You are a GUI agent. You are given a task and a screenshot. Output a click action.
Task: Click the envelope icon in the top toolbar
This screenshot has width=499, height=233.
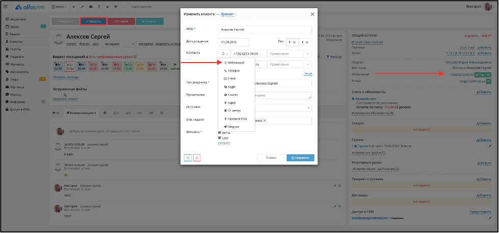91,7
